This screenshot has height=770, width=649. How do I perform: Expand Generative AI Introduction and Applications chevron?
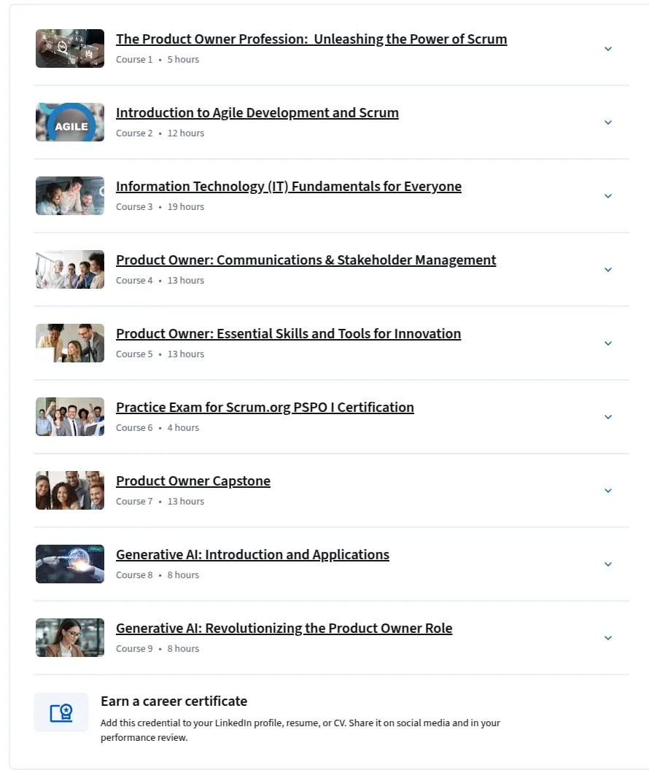tap(607, 564)
